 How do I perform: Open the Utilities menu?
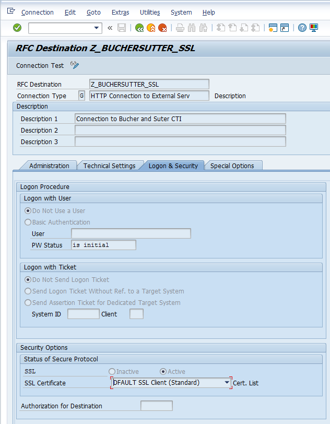[x=150, y=13]
